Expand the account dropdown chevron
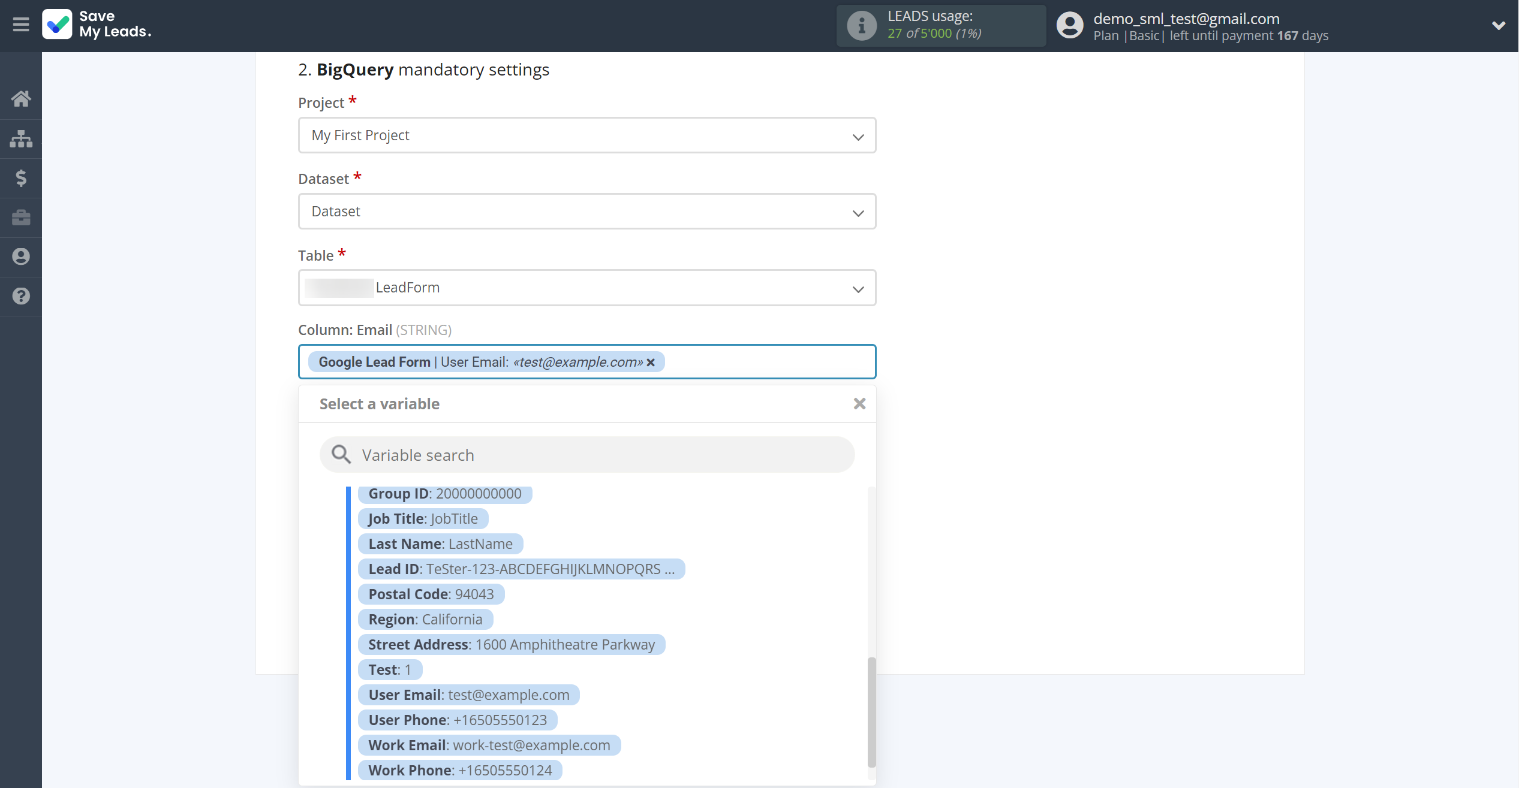The height and width of the screenshot is (788, 1519). 1498,26
